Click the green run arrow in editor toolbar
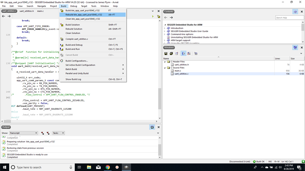The image size is (305, 171). [x=153, y=16]
